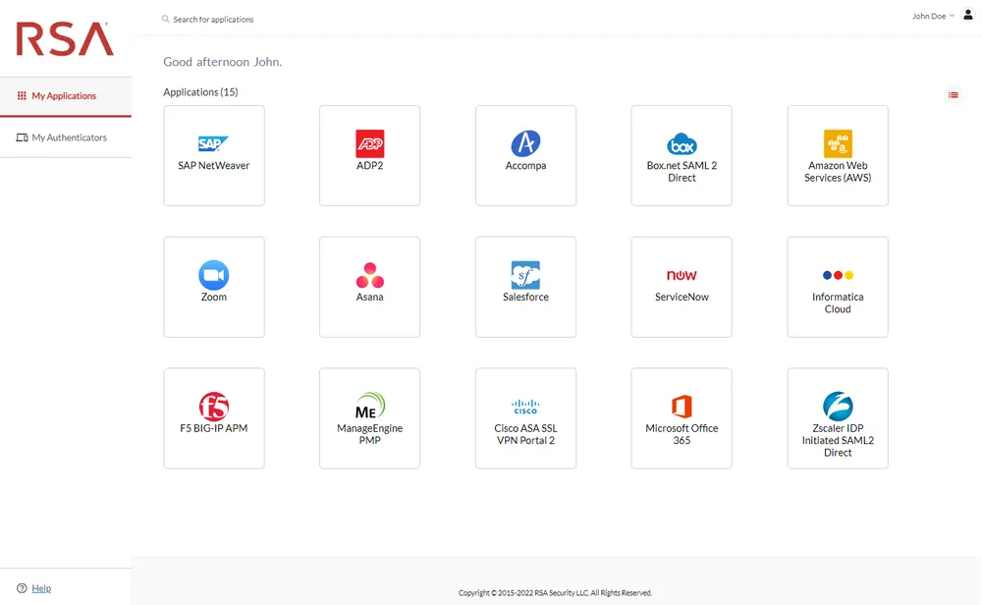This screenshot has width=982, height=605.
Task: Click the Applications (15) heading
Action: 200,92
